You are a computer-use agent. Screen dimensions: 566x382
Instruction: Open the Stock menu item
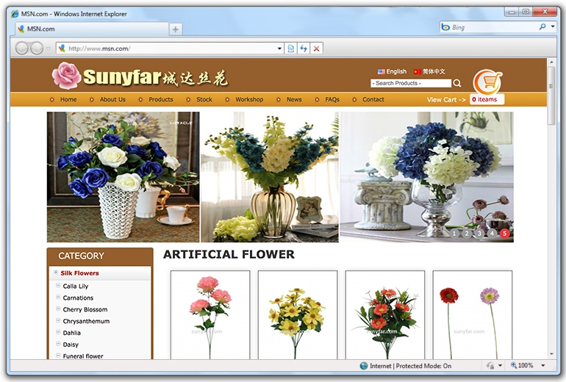coord(204,100)
